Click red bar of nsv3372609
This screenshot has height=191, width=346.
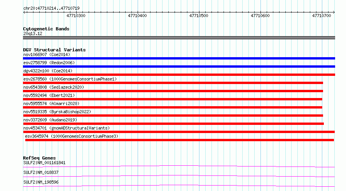173,124
